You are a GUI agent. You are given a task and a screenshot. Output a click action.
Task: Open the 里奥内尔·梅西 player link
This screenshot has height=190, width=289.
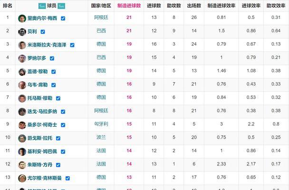[42, 18]
